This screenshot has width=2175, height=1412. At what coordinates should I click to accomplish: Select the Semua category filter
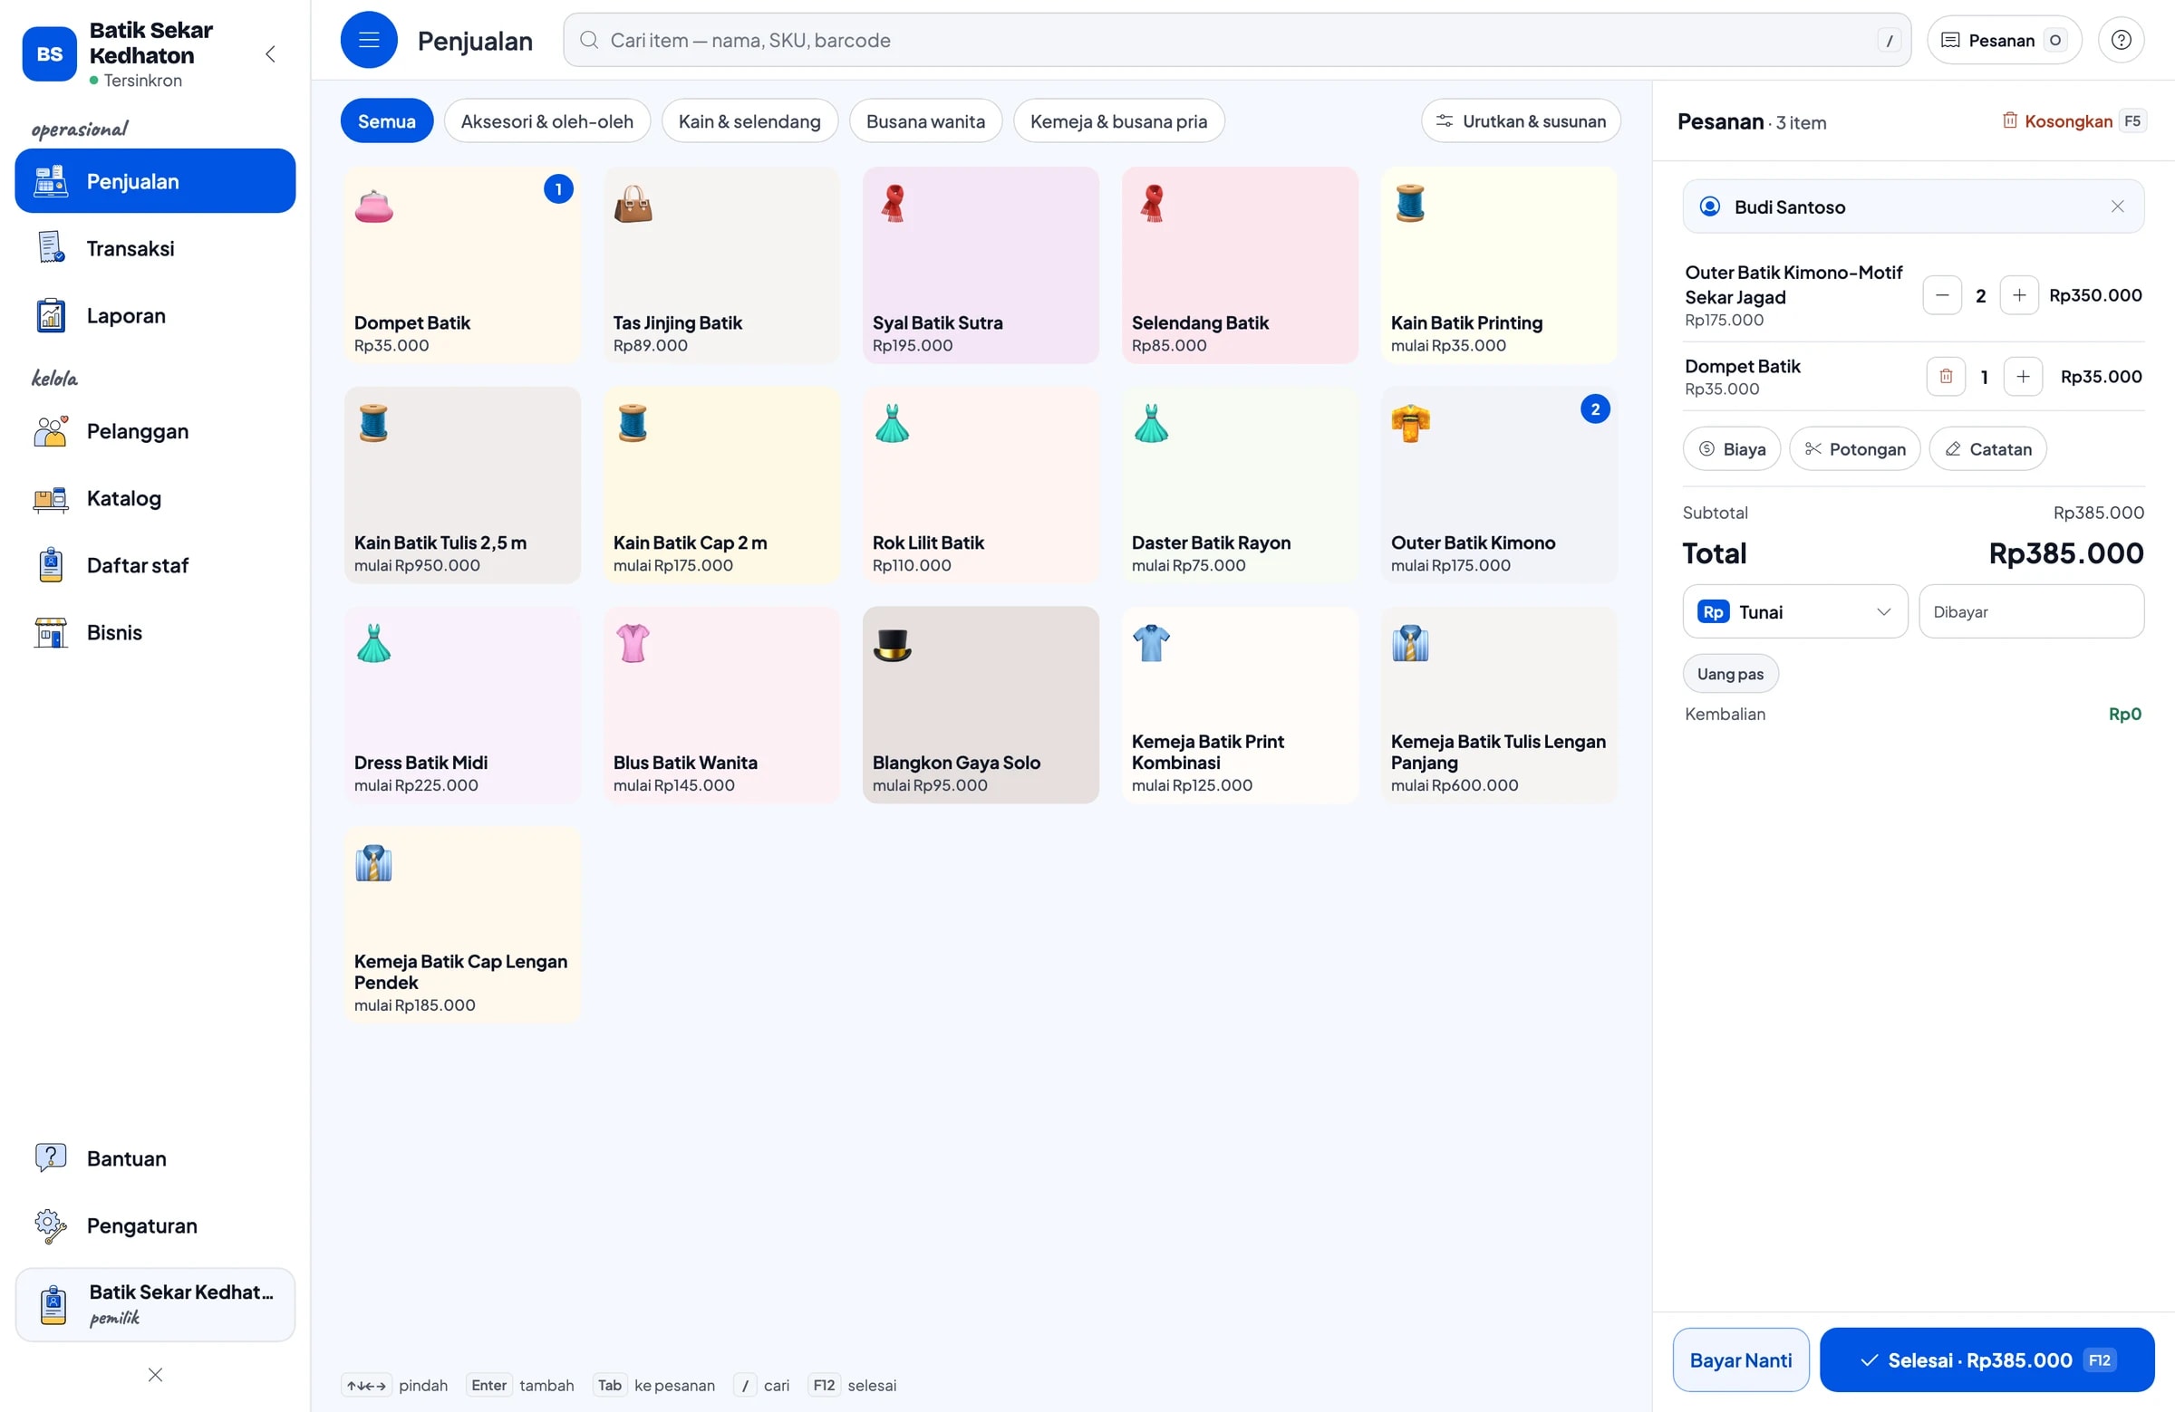click(387, 121)
